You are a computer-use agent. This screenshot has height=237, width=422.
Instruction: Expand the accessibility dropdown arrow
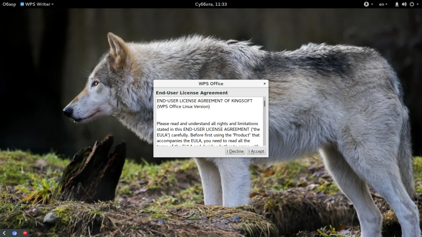click(372, 4)
